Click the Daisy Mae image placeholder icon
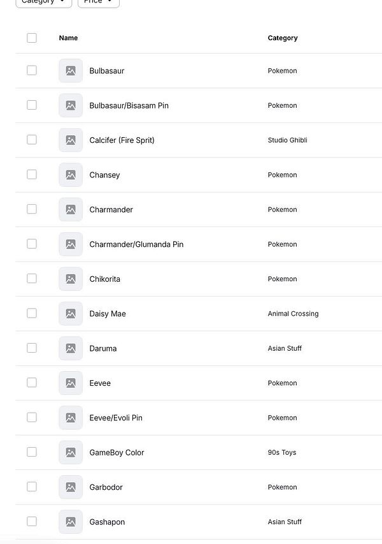382x544 pixels. [x=70, y=313]
